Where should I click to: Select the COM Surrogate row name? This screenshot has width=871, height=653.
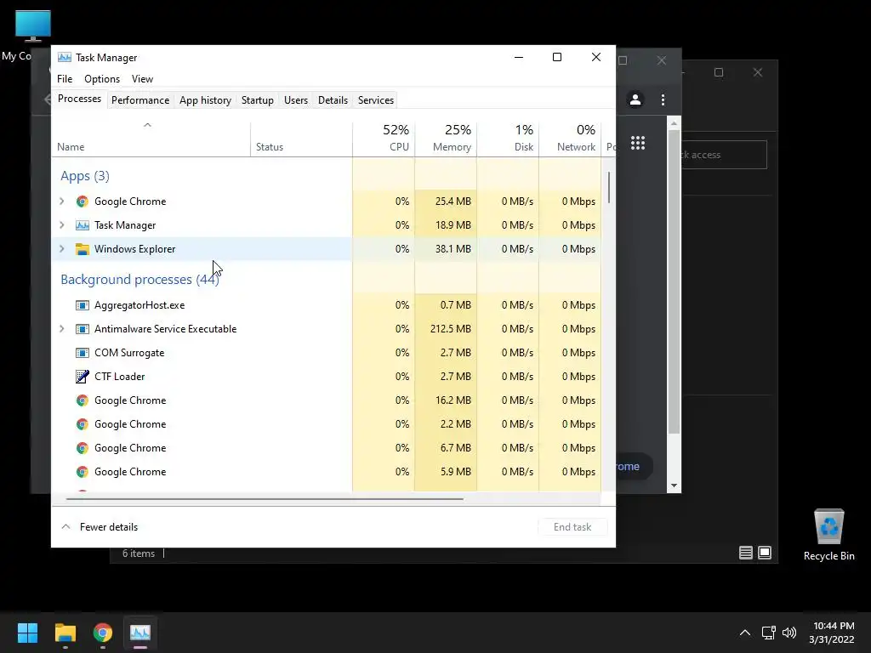pyautogui.click(x=129, y=353)
